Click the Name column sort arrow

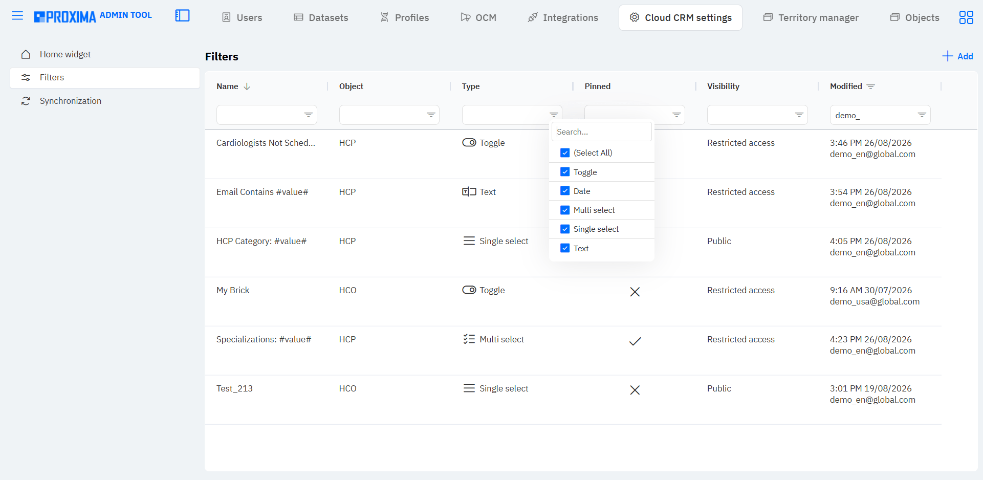(247, 86)
